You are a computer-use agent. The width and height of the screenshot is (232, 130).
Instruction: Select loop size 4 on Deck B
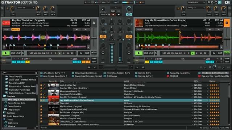[192, 53]
